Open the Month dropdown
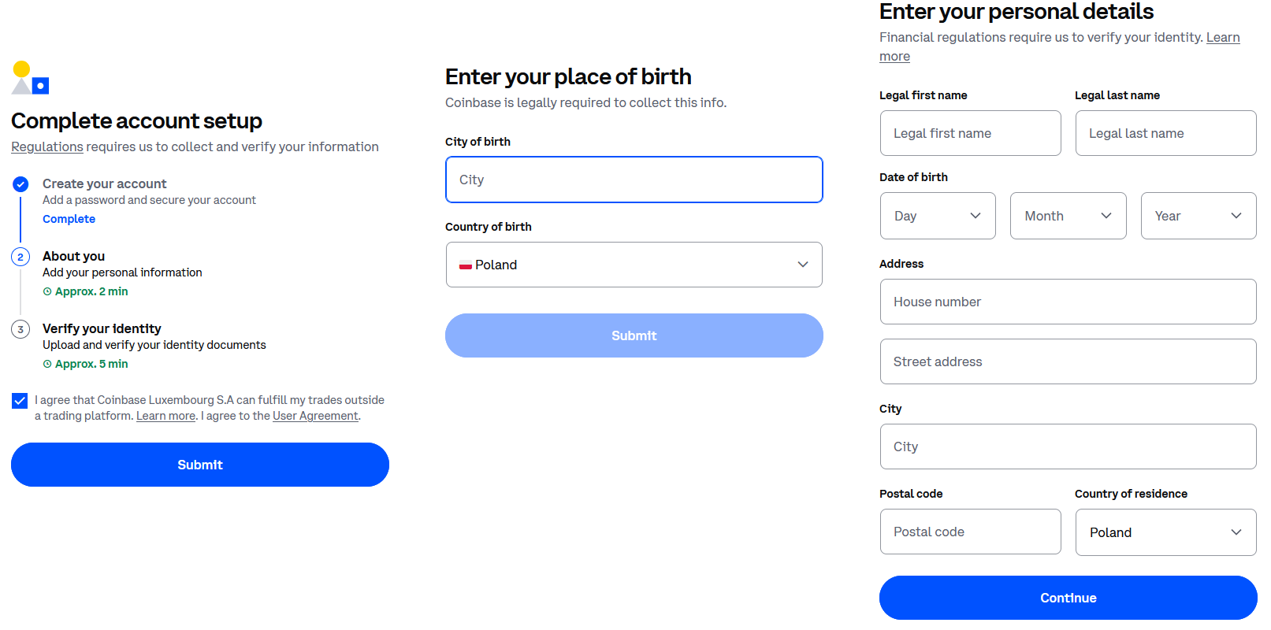 click(x=1068, y=216)
